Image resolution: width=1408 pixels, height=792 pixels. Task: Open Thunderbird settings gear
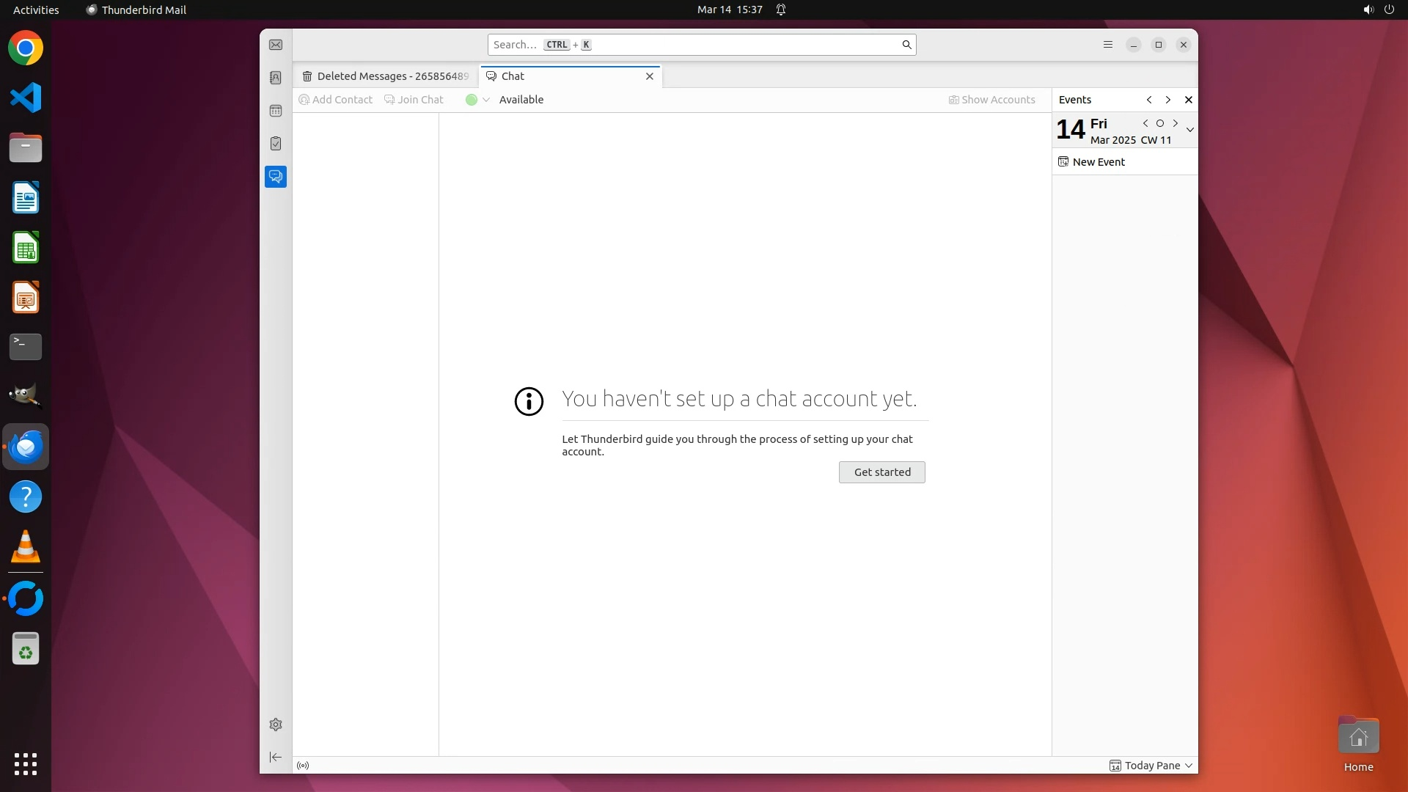point(276,725)
